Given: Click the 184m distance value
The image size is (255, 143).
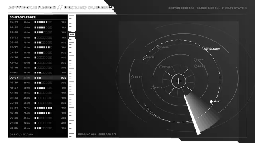Looking at the screenshot, I should 27,103.
